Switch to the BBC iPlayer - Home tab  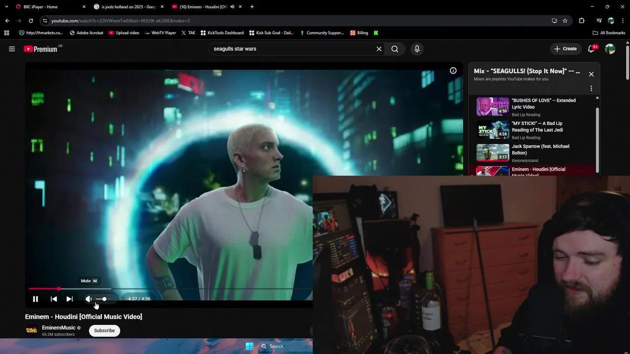[49, 7]
